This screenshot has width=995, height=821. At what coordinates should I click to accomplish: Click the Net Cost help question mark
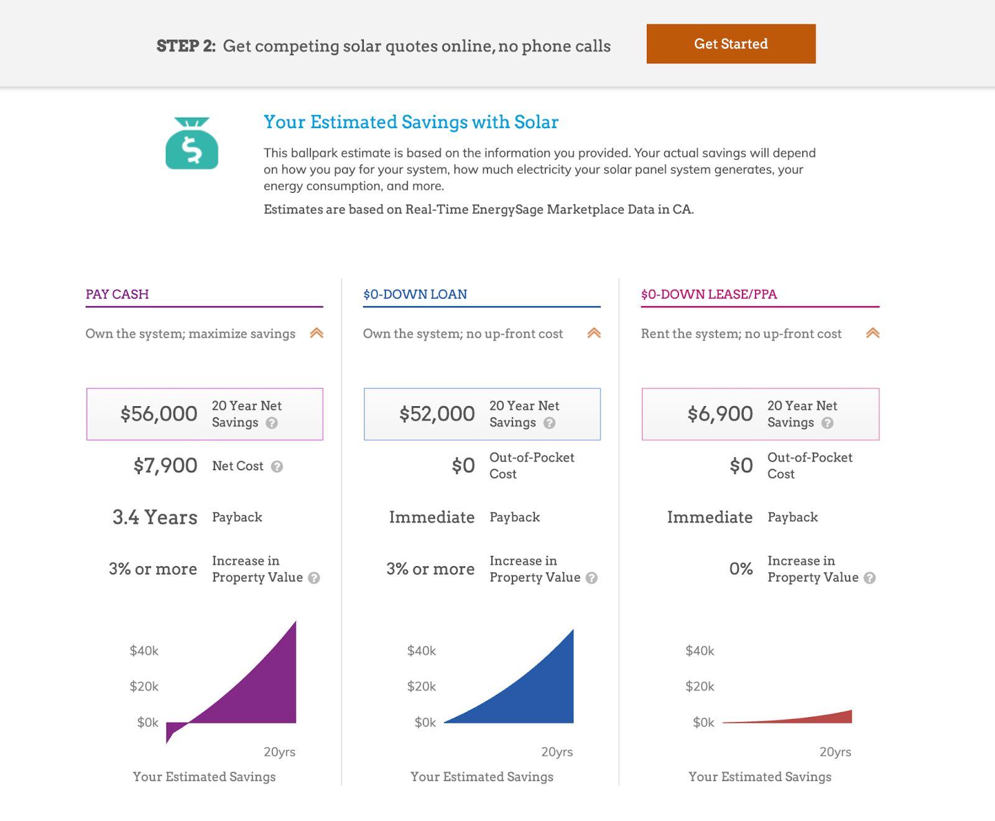[x=277, y=466]
